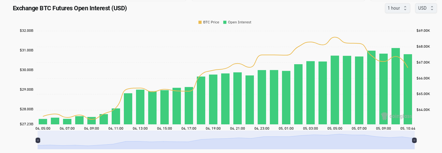This screenshot has width=442, height=153.
Task: Toggle BTC Price legend series
Action: [209, 22]
